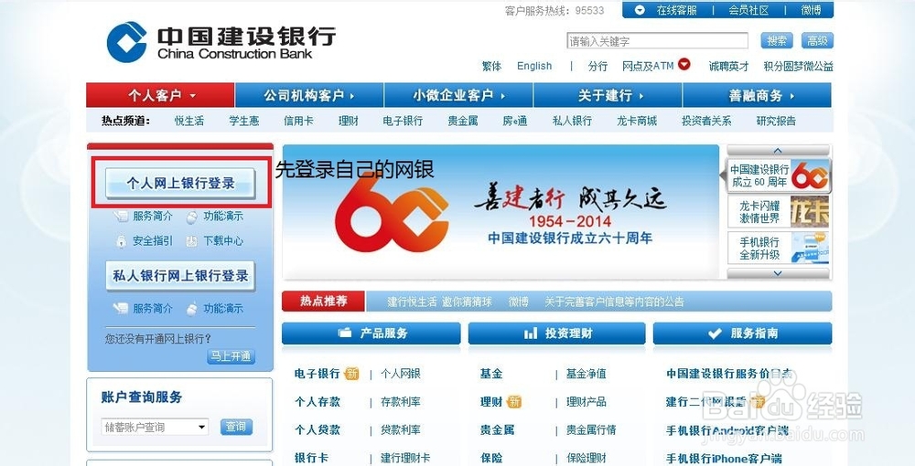
Task: Open the 悦生活 hot channel
Action: coord(189,122)
